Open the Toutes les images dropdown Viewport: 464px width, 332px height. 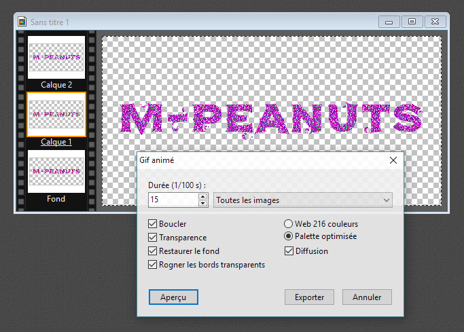click(x=302, y=200)
